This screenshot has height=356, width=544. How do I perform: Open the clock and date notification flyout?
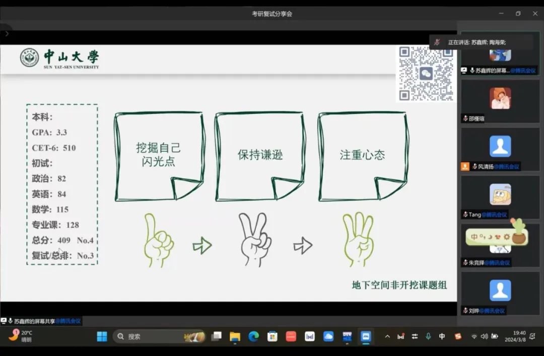pyautogui.click(x=518, y=336)
